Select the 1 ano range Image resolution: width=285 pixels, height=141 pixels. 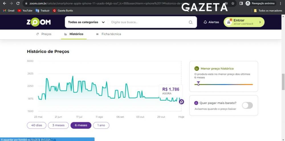(101, 125)
